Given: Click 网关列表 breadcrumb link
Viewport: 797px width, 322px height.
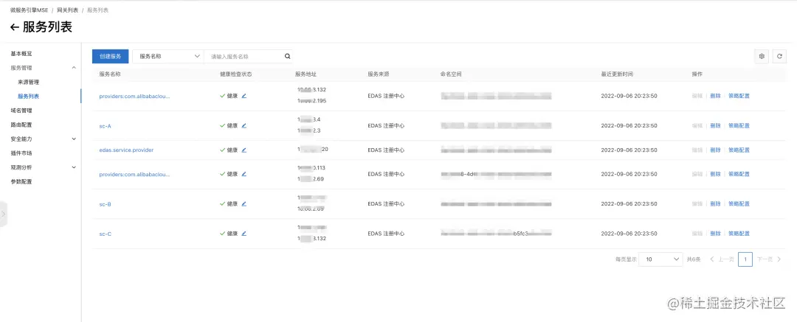Looking at the screenshot, I should [68, 10].
